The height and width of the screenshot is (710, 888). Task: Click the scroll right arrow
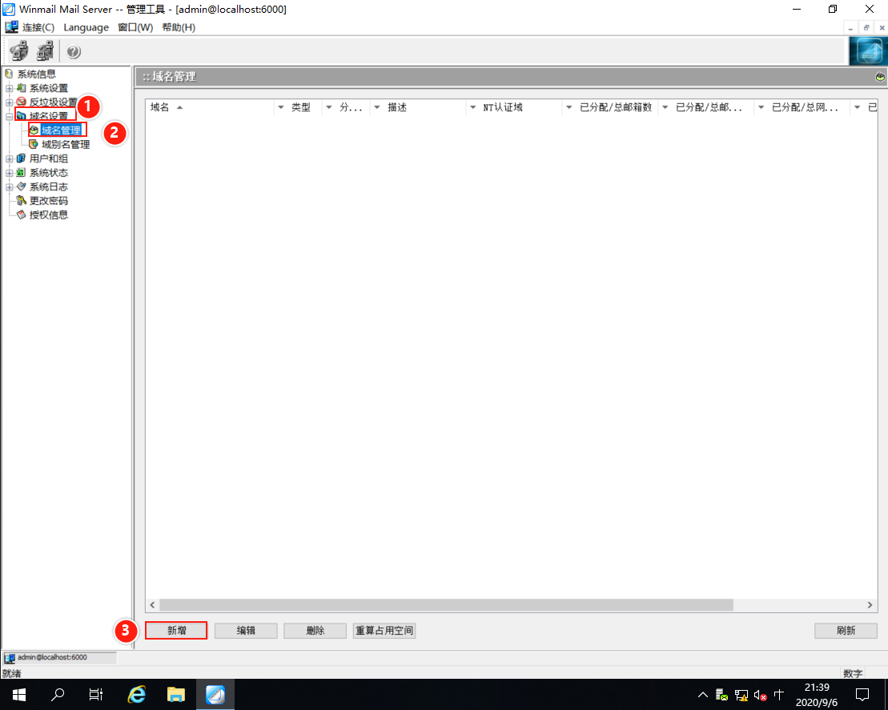(x=870, y=605)
